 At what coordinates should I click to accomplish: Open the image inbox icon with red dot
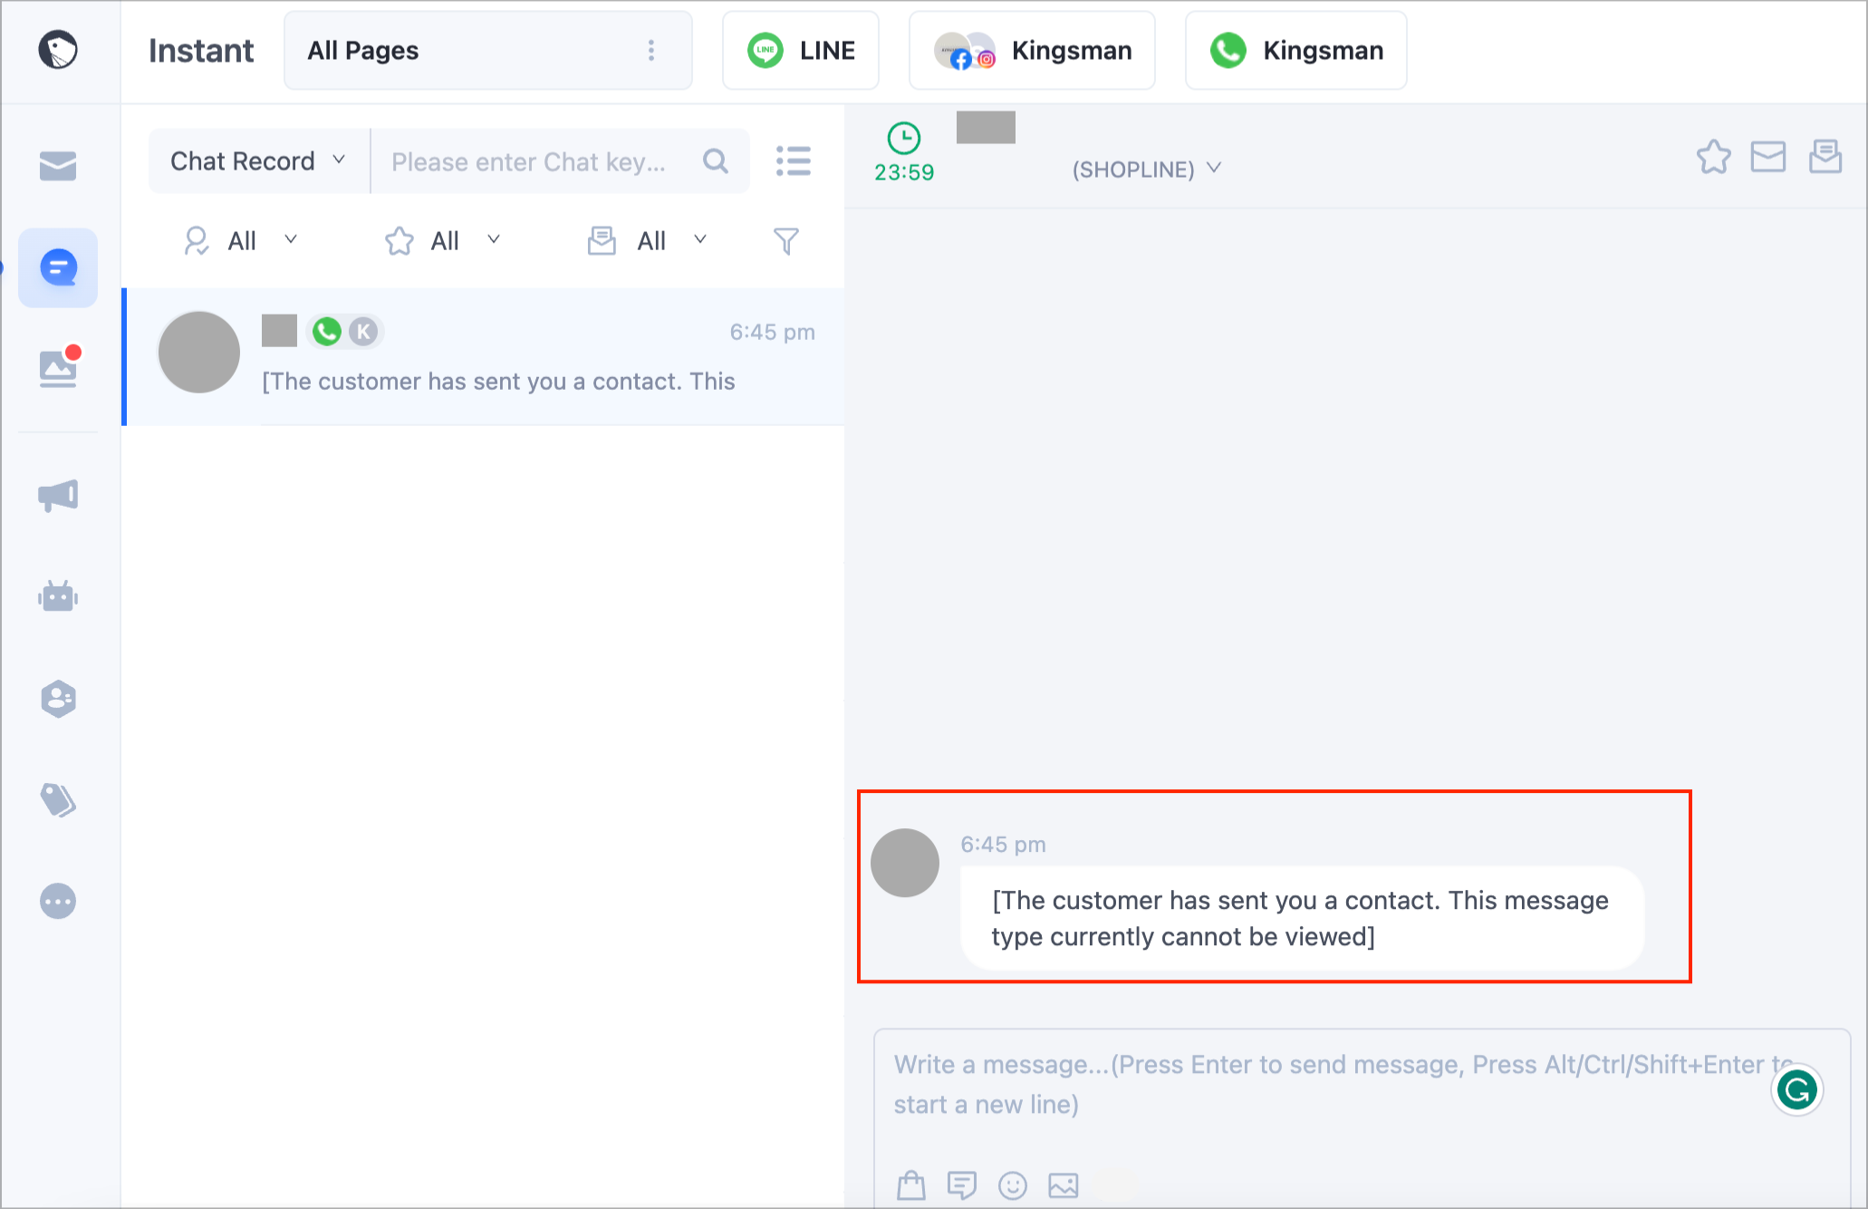[x=60, y=366]
